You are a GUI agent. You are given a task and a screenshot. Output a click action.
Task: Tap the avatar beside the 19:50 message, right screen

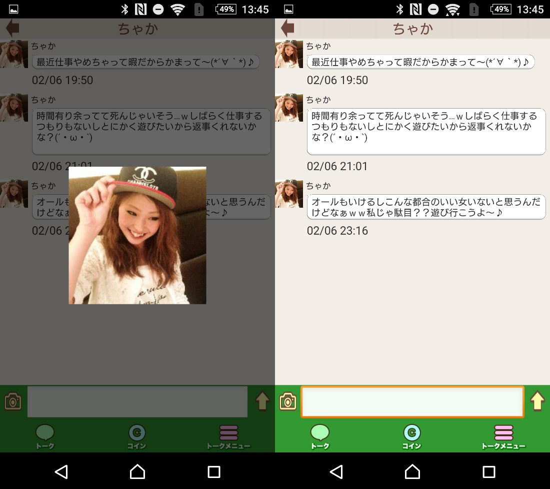pos(289,54)
